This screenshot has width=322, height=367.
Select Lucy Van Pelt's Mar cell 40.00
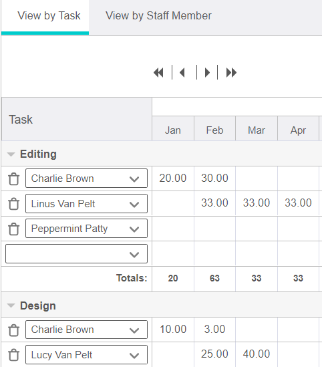(x=257, y=354)
